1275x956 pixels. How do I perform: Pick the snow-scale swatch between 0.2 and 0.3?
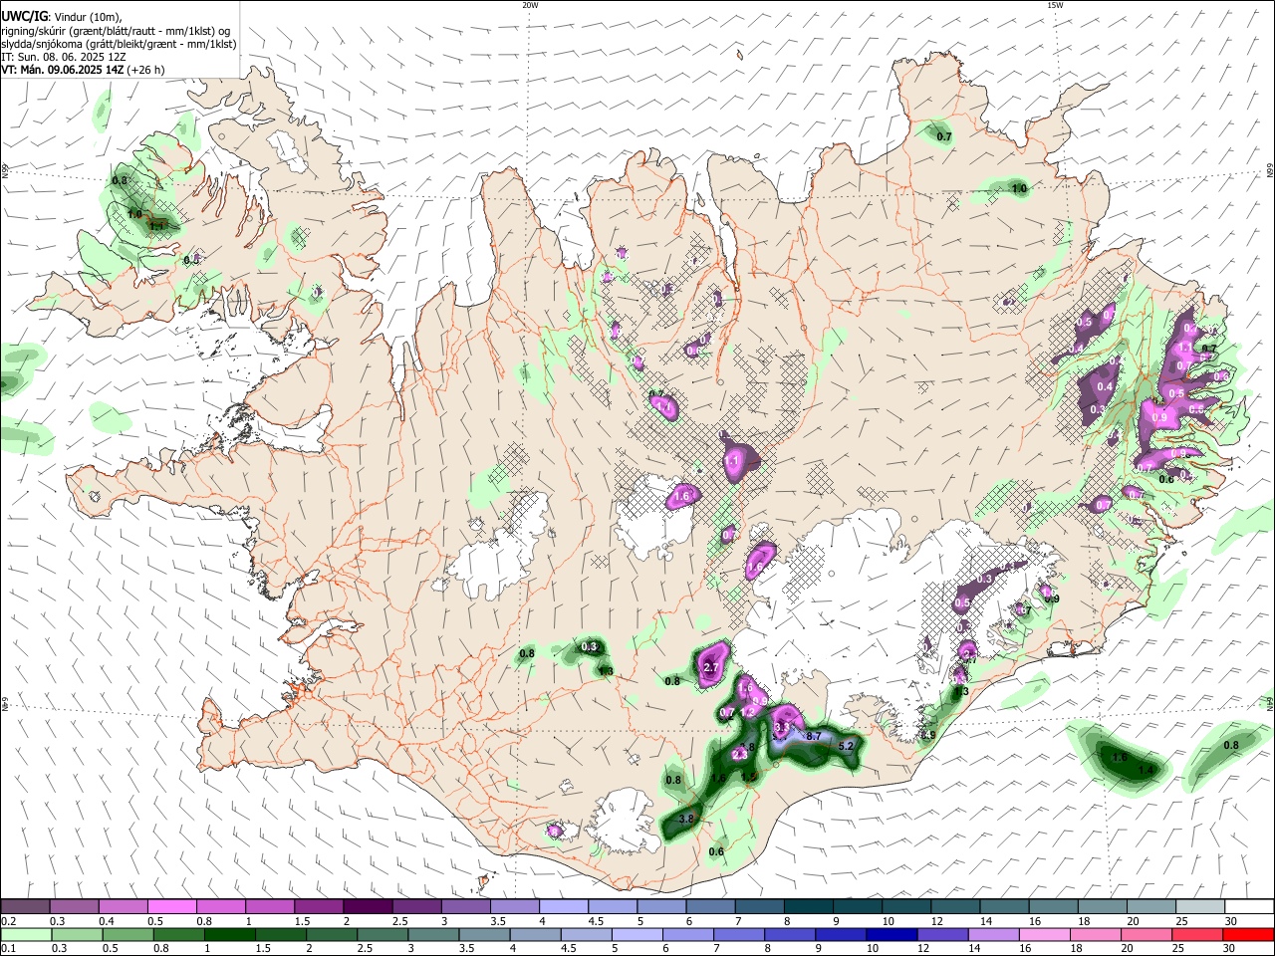point(26,907)
